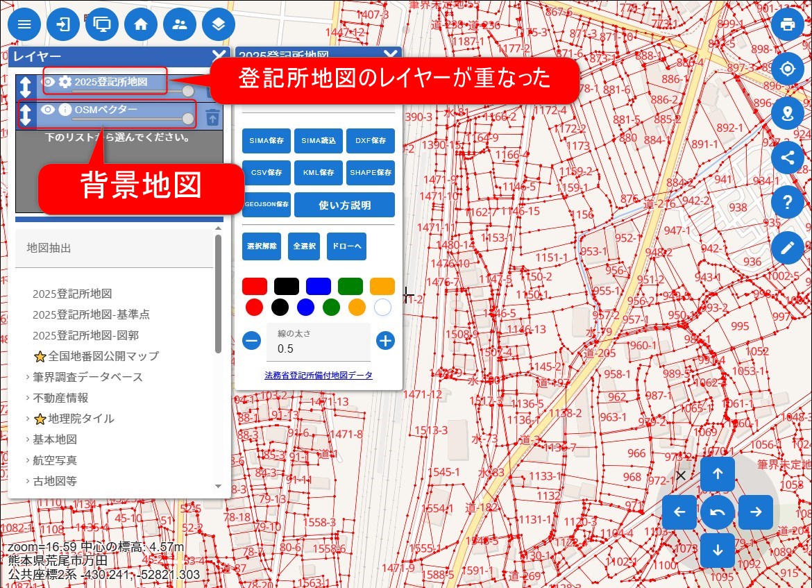This screenshot has width=812, height=588.
Task: Delete the OSMベクター layer with trash icon
Action: point(212,117)
